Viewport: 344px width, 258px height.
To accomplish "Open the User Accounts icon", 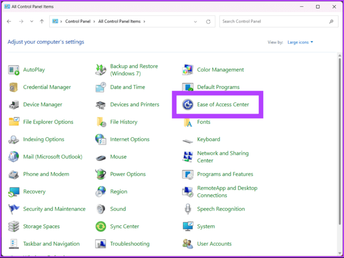I will click(x=188, y=244).
